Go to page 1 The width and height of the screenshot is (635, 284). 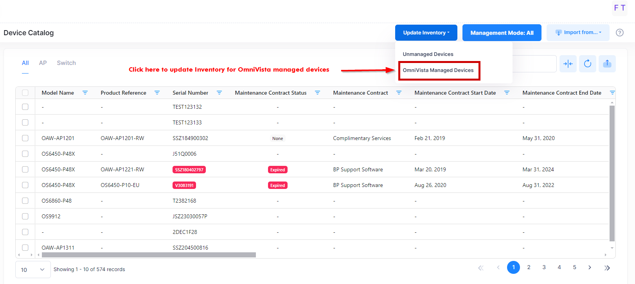click(513, 268)
